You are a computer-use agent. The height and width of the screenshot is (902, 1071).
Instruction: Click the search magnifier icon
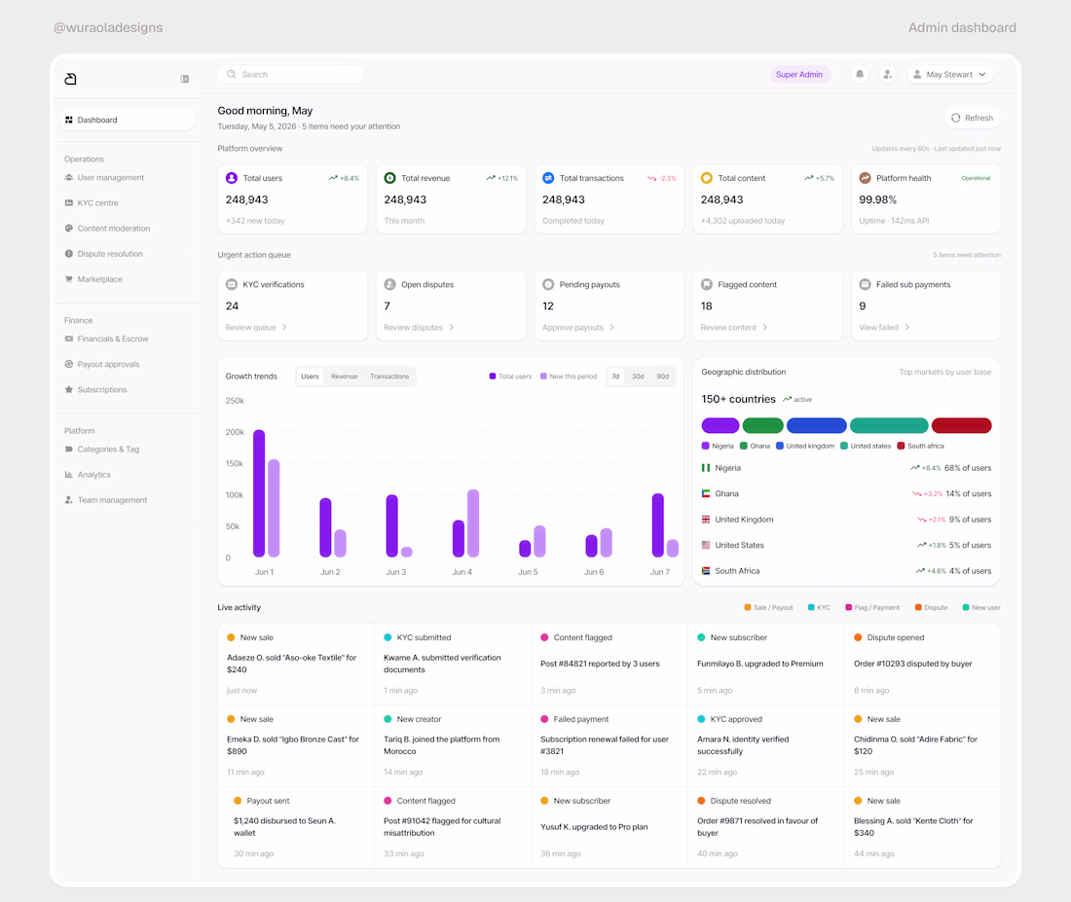[x=232, y=74]
